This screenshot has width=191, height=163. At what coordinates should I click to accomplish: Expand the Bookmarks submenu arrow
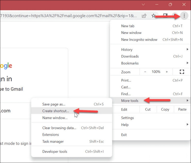pyautogui.click(x=187, y=63)
